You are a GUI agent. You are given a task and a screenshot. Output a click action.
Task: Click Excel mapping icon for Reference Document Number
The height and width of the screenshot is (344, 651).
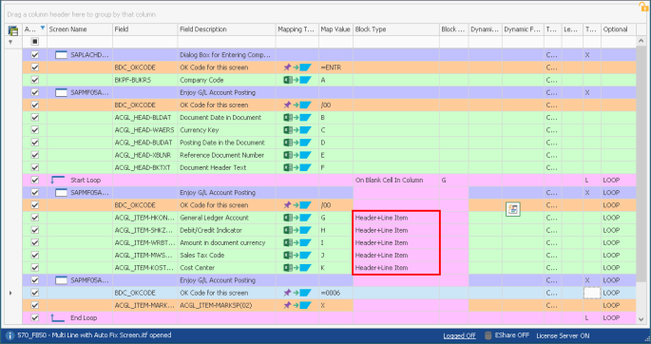pos(297,155)
